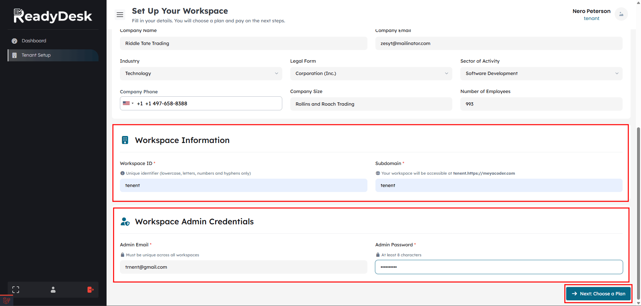Click the Workspace Admin Credentials user-shield icon
Image resolution: width=641 pixels, height=306 pixels.
125,222
